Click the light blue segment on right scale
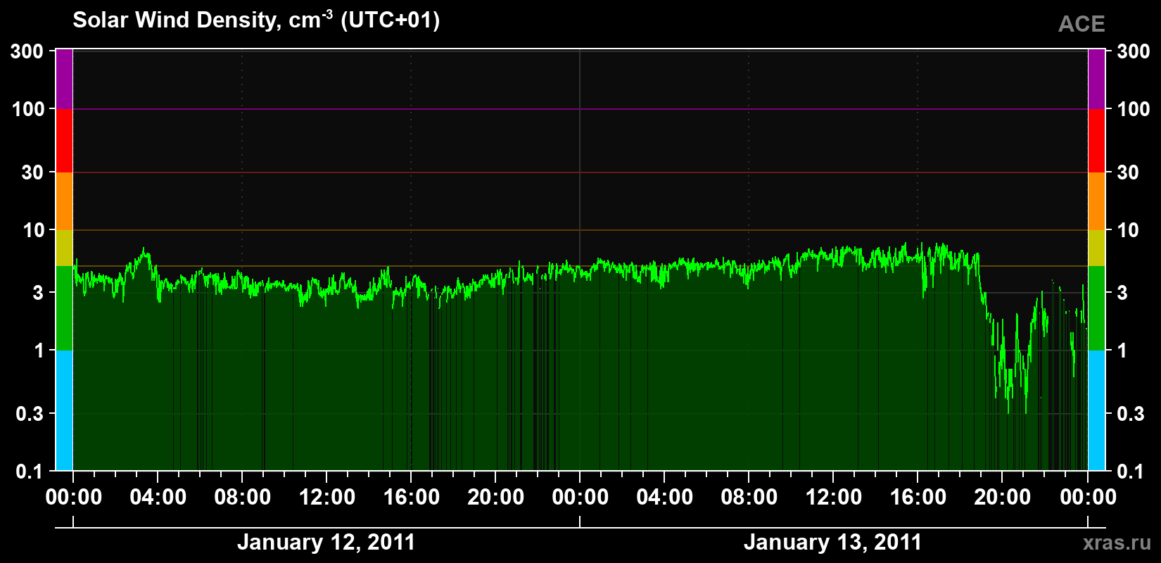This screenshot has height=563, width=1161. [x=1096, y=410]
